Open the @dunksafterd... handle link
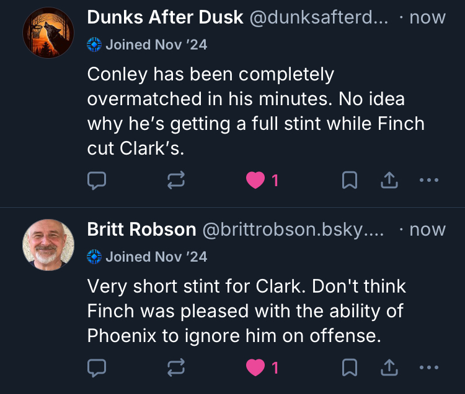 click(x=319, y=17)
